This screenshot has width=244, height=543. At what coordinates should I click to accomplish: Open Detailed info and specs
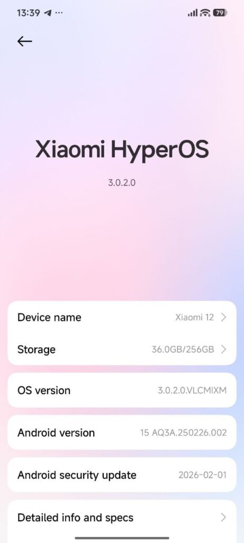pyautogui.click(x=122, y=518)
